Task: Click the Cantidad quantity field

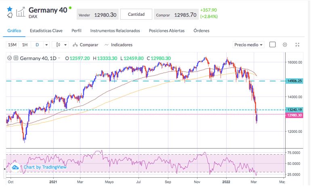Action: pos(136,14)
